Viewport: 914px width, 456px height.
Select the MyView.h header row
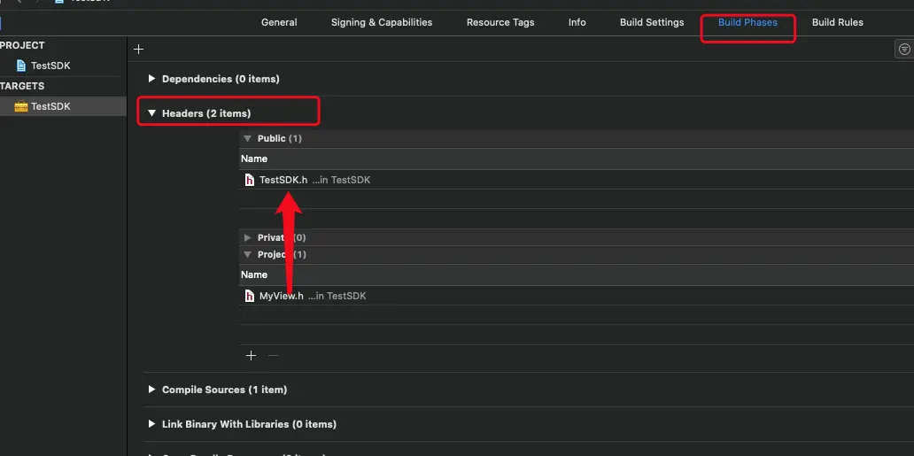[577, 296]
